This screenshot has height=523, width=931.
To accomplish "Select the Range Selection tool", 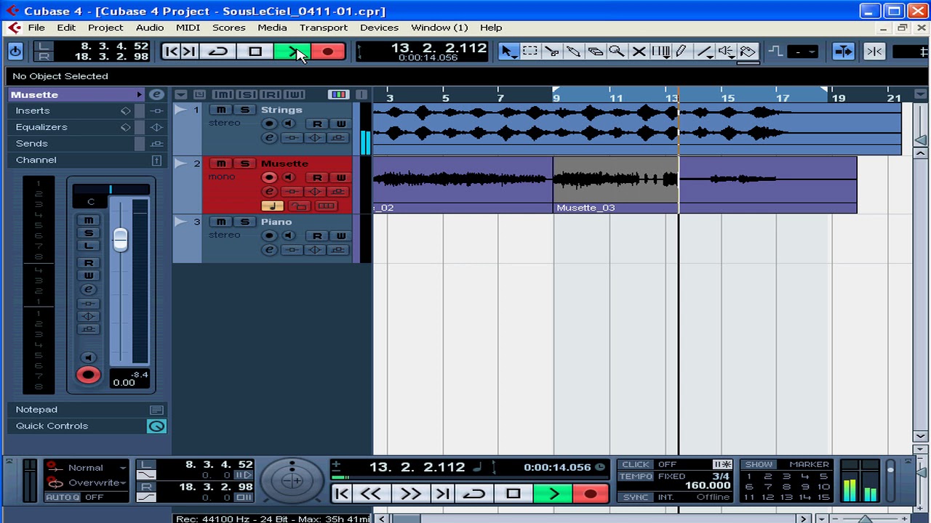I will click(x=530, y=52).
